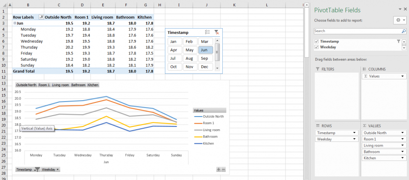Click the slicer scrollbar up arrow
409x180 pixels.
click(217, 40)
